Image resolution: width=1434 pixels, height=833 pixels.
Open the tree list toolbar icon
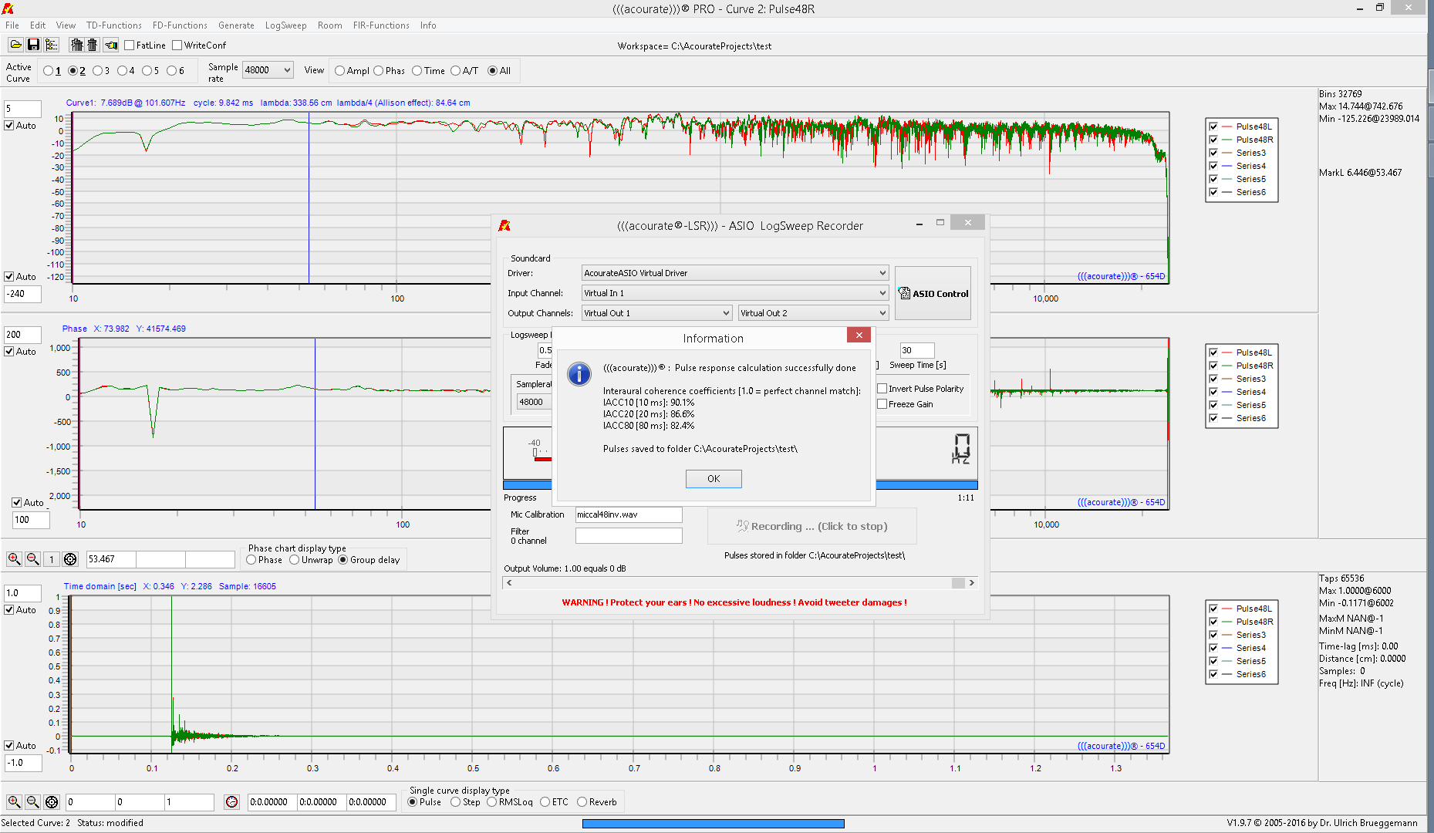click(51, 45)
